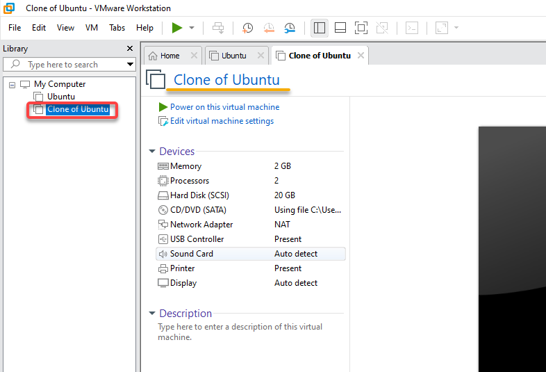Click Send Ctrl+Alt+Del toolbar icon
This screenshot has height=372, width=546.
[218, 28]
